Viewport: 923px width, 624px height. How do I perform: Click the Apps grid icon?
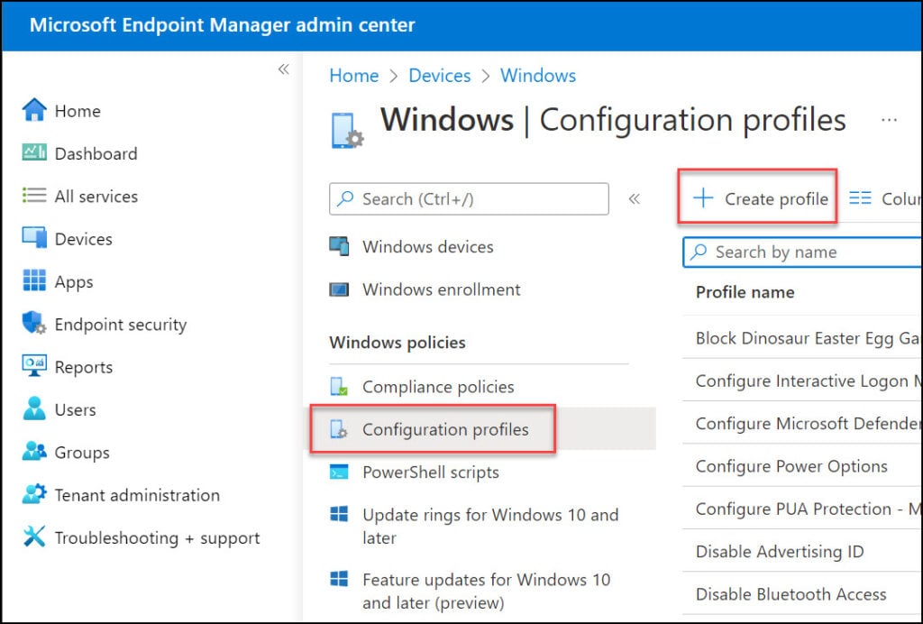pyautogui.click(x=34, y=280)
